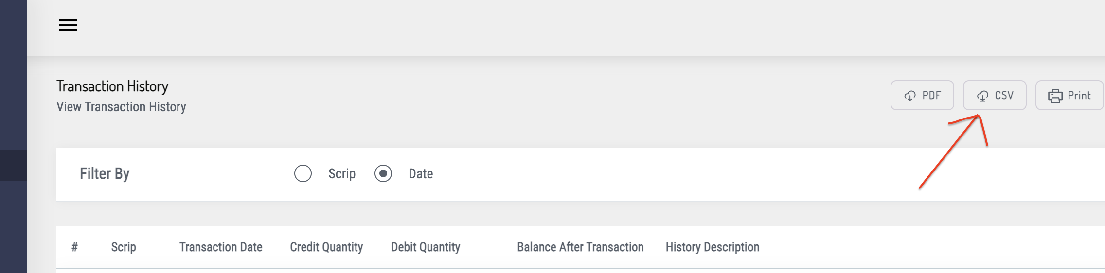This screenshot has width=1105, height=273.
Task: Click the View Transaction History subtitle
Action: pyautogui.click(x=121, y=107)
